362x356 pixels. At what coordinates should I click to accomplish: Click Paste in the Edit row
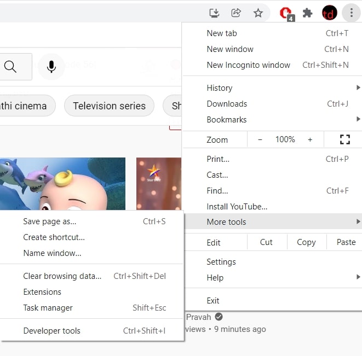click(x=346, y=242)
